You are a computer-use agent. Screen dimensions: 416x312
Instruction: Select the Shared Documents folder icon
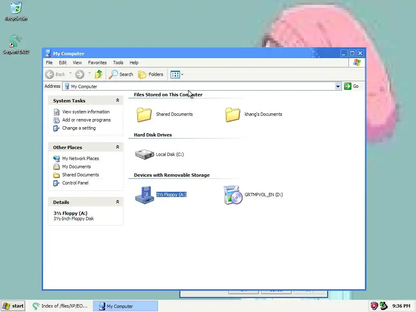pyautogui.click(x=144, y=115)
